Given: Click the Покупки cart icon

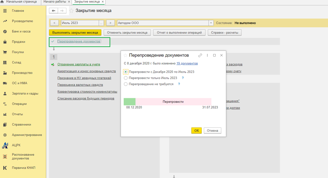Looking at the screenshot, I should [x=5, y=52].
